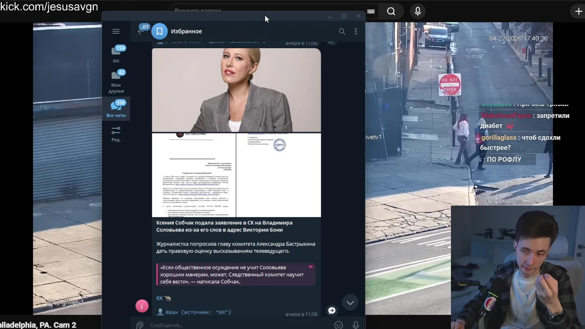Click the ПО РОФЛУ chat message

(504, 159)
